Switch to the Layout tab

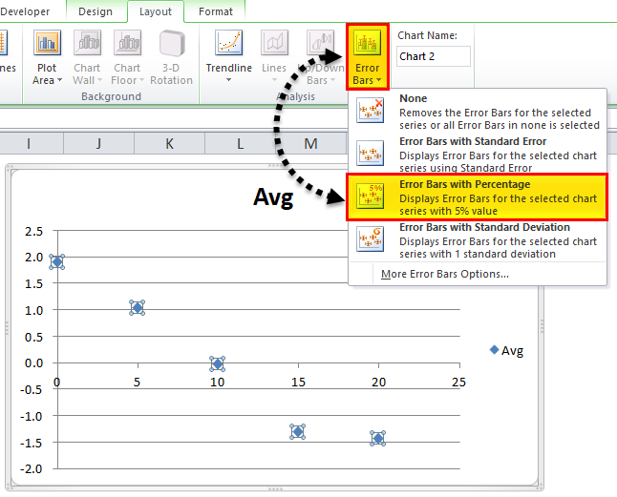point(156,11)
